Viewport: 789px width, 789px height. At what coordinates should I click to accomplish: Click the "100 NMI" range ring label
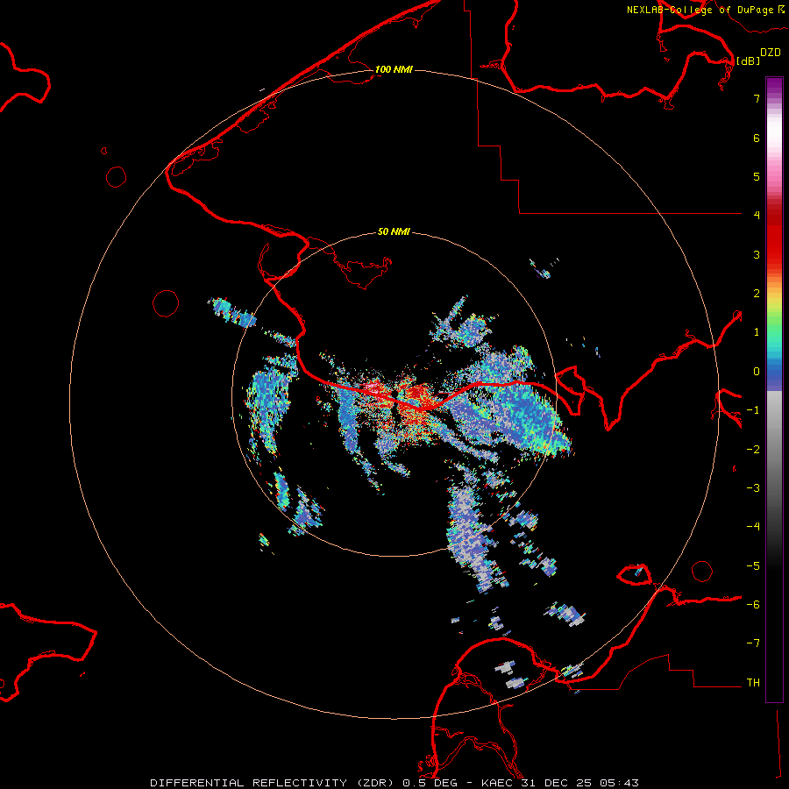click(x=394, y=69)
